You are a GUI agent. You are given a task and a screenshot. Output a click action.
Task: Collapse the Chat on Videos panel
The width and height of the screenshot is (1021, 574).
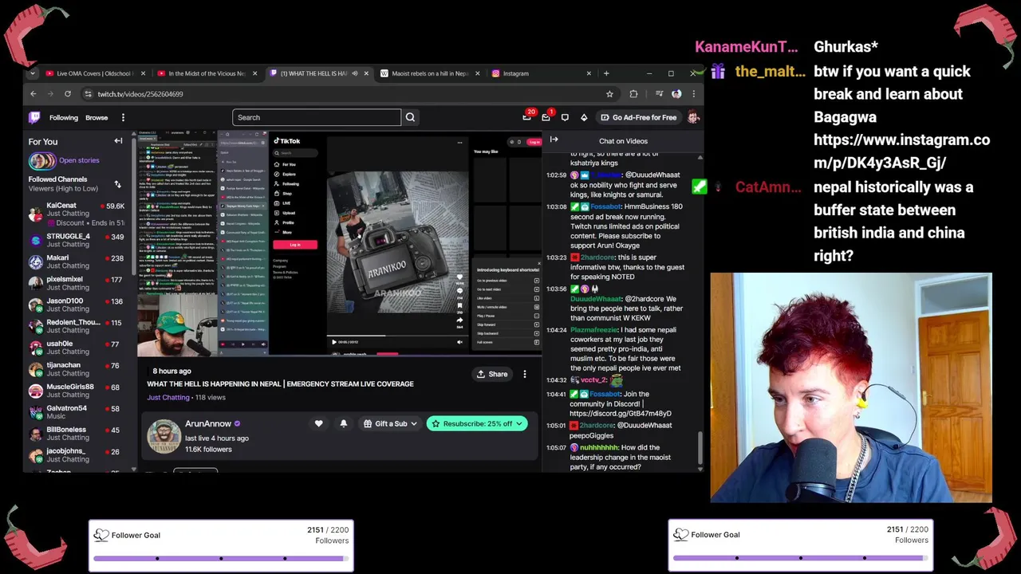tap(554, 141)
